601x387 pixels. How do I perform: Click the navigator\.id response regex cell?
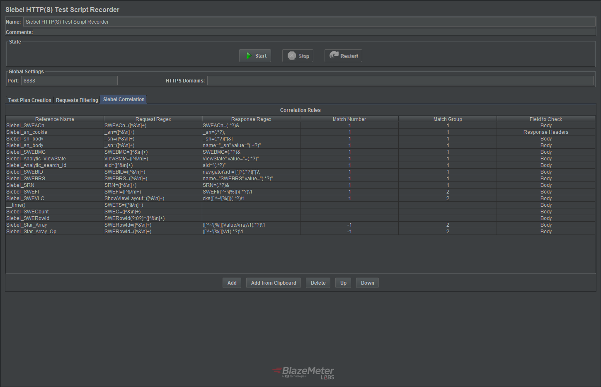coord(251,172)
